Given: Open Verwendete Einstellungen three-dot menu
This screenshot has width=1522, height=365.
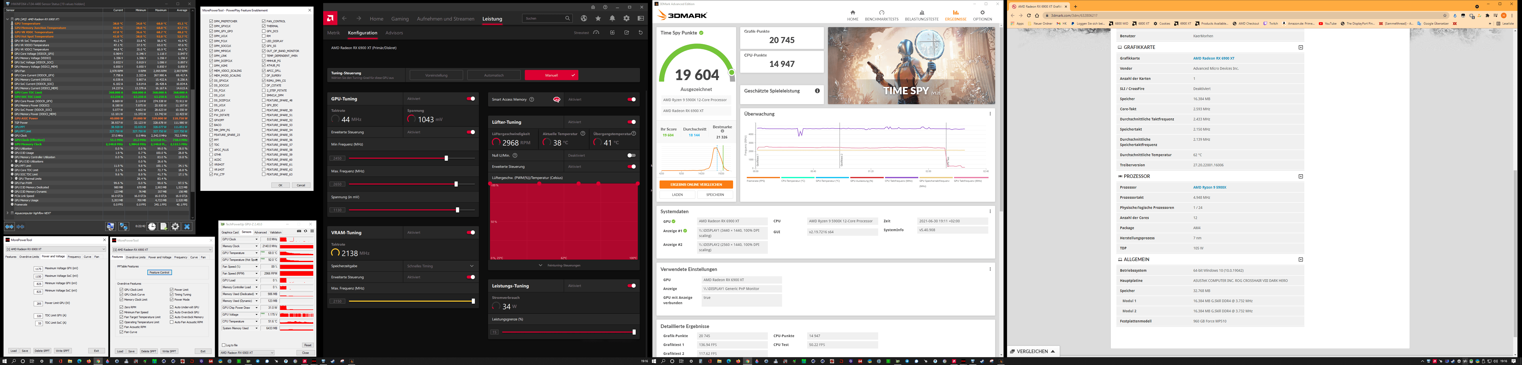Looking at the screenshot, I should click(990, 269).
